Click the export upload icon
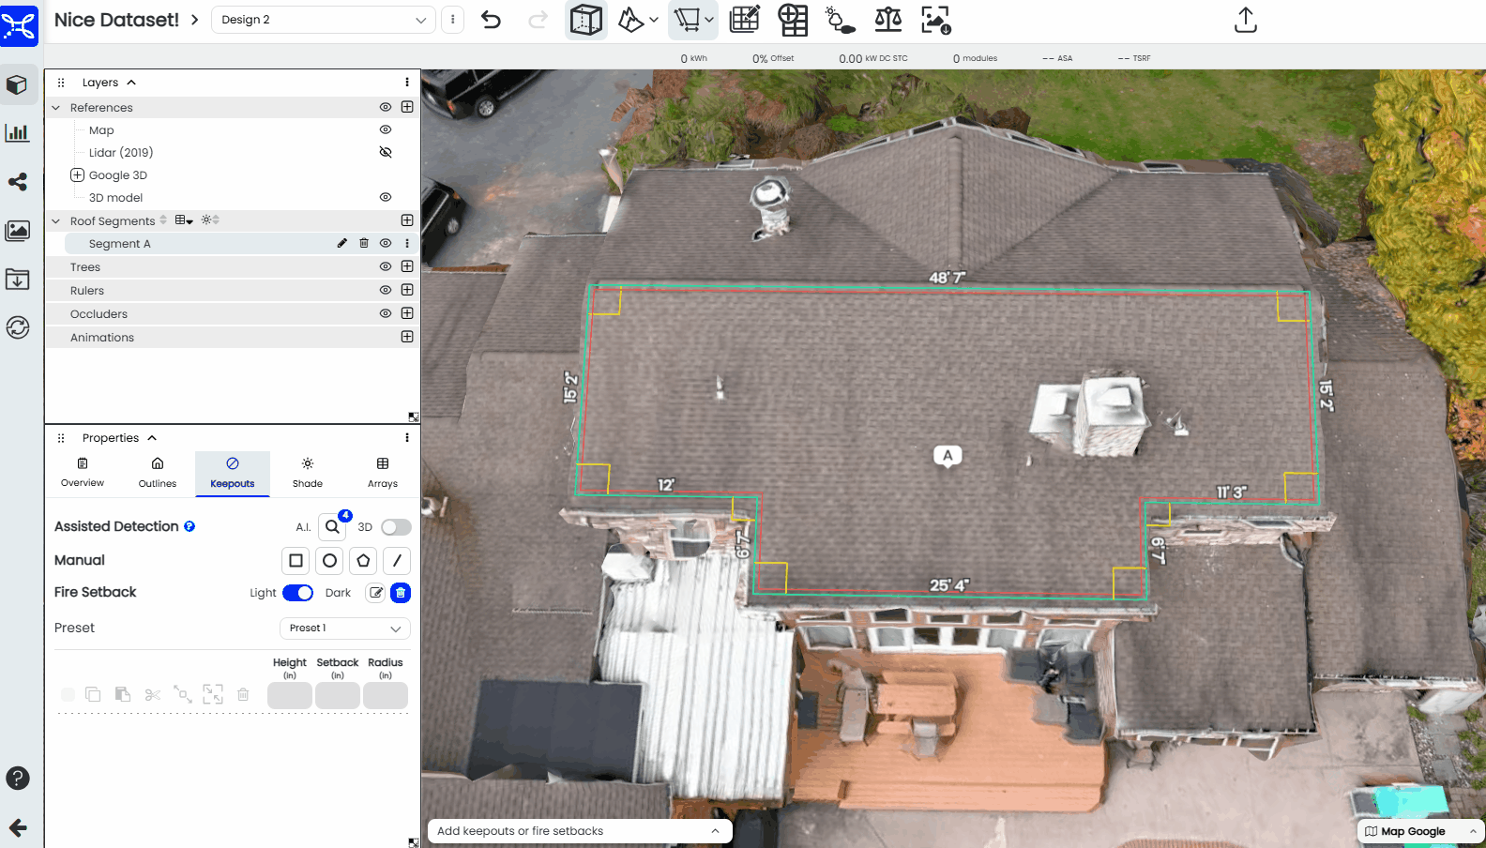The height and width of the screenshot is (848, 1486). pyautogui.click(x=1245, y=20)
